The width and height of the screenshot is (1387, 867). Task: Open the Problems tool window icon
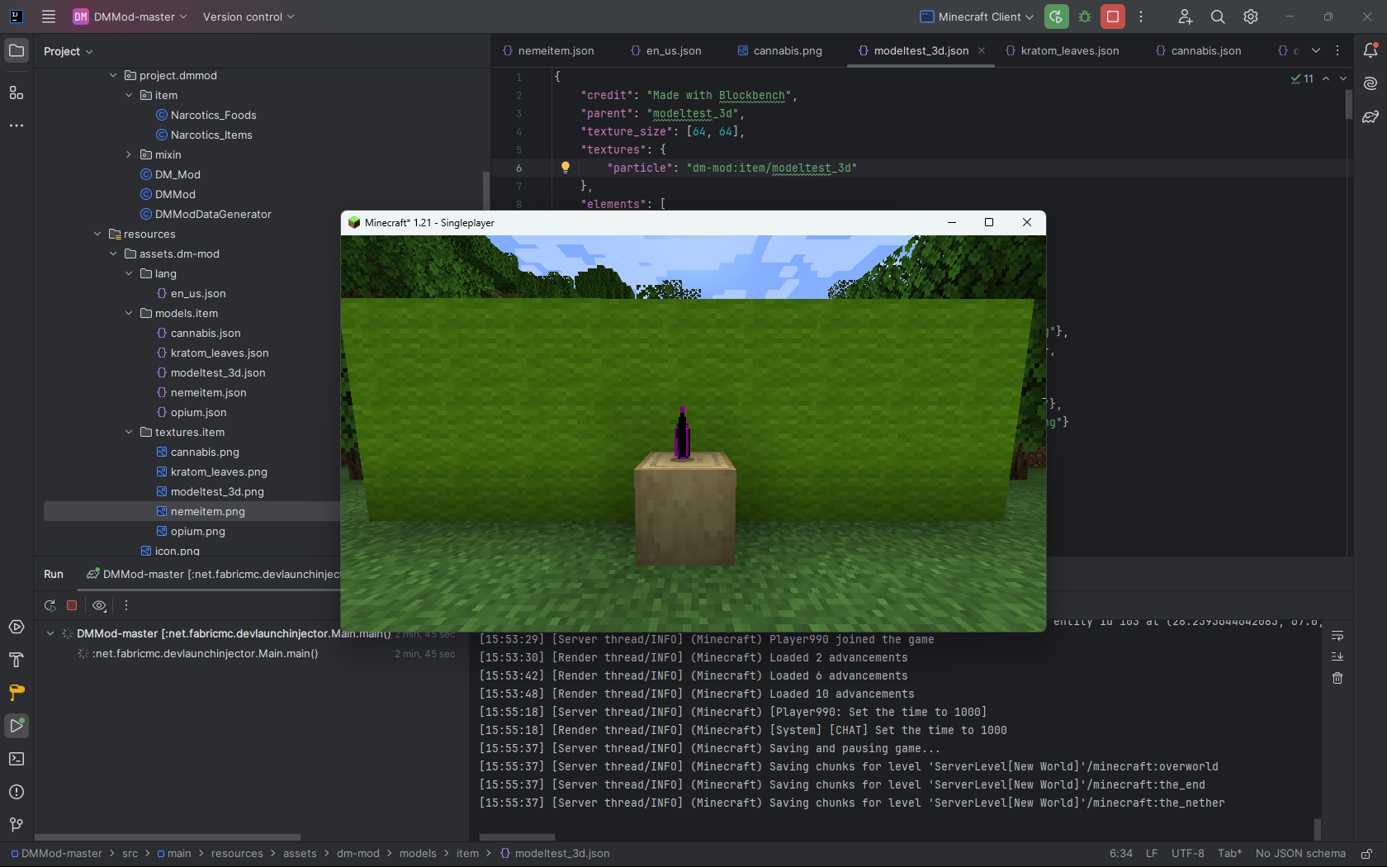click(x=17, y=792)
